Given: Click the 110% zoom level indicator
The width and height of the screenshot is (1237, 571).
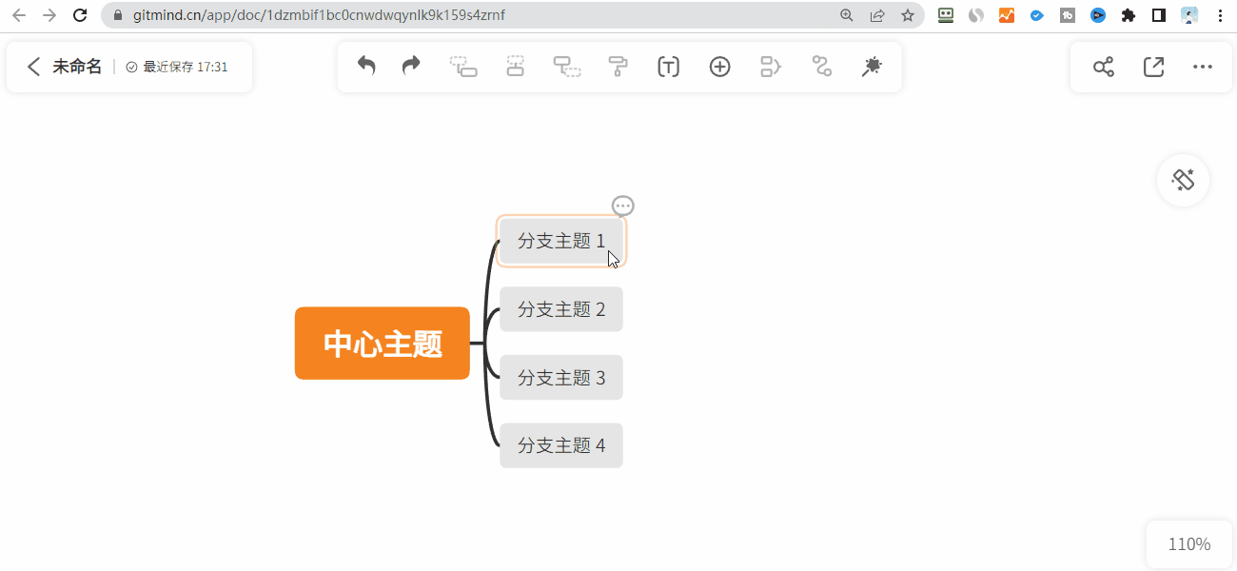Looking at the screenshot, I should [x=1188, y=543].
